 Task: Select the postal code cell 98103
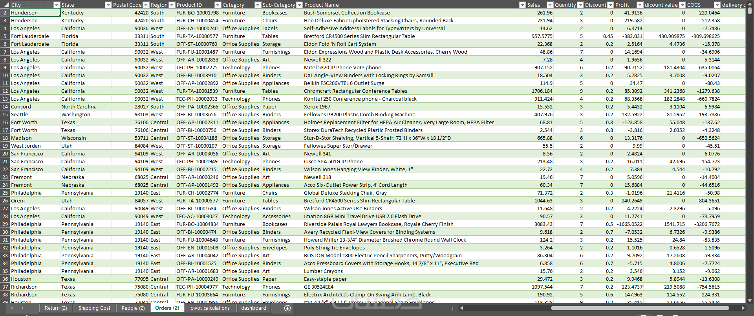coord(131,114)
